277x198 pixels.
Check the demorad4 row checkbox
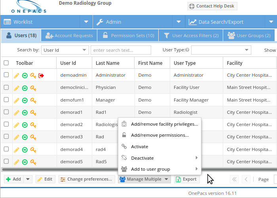click(x=6, y=149)
